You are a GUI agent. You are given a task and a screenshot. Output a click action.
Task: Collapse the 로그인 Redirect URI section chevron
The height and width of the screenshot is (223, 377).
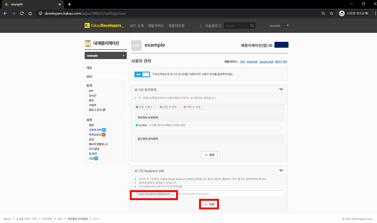281,170
